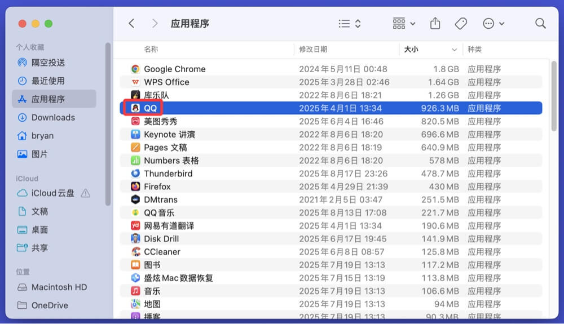The height and width of the screenshot is (324, 564).
Task: Go forward with the right chevron
Action: (155, 24)
